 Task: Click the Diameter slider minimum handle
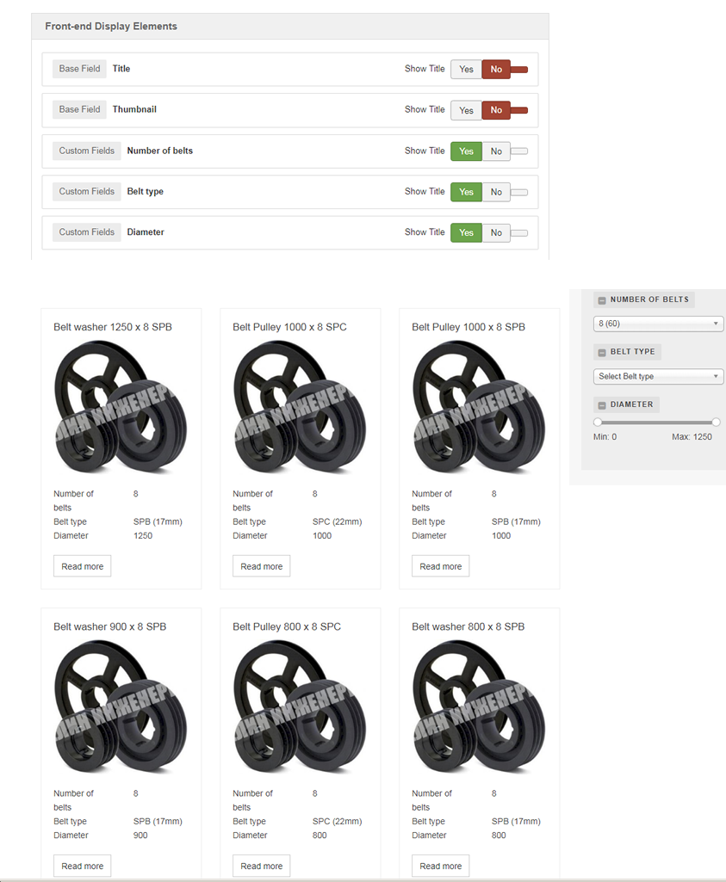pos(598,422)
